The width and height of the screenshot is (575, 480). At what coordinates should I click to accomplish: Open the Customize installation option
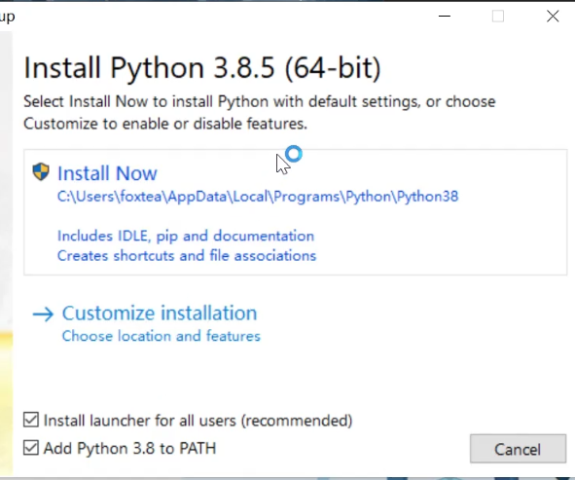click(x=160, y=314)
